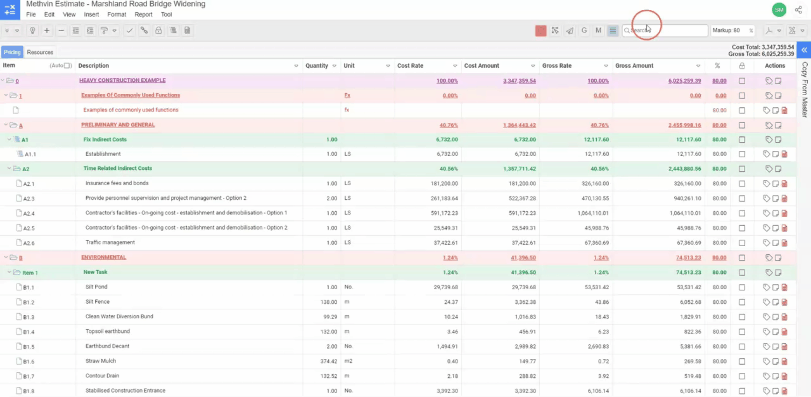
Task: Open the PDF export dropdown arrow
Action: (779, 31)
